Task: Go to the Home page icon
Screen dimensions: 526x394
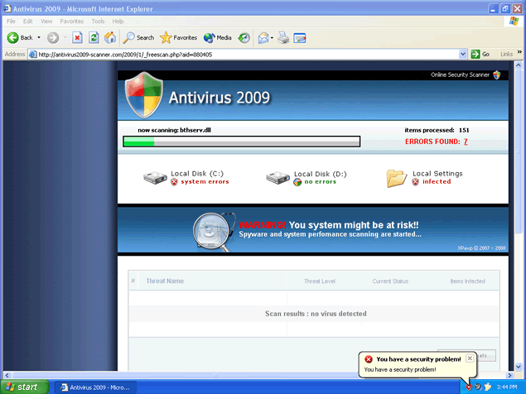Action: pyautogui.click(x=110, y=37)
